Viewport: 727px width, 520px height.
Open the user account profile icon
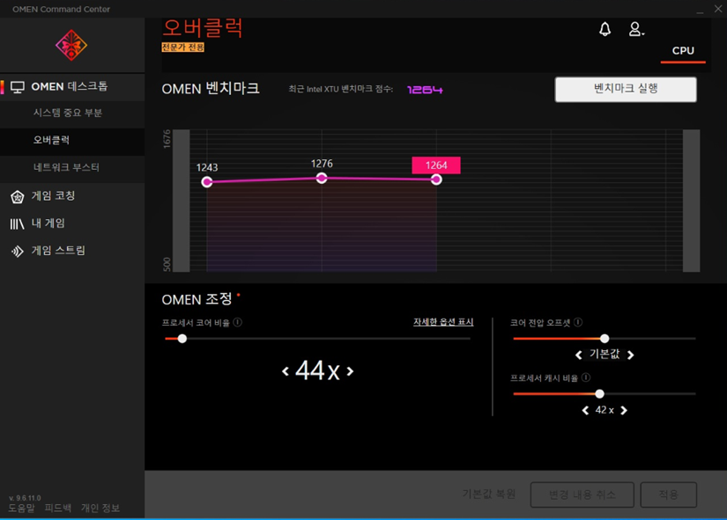pos(635,29)
